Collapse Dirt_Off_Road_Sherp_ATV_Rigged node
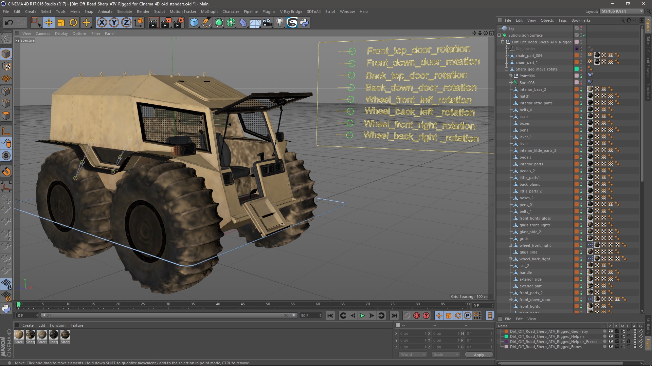 (x=503, y=42)
